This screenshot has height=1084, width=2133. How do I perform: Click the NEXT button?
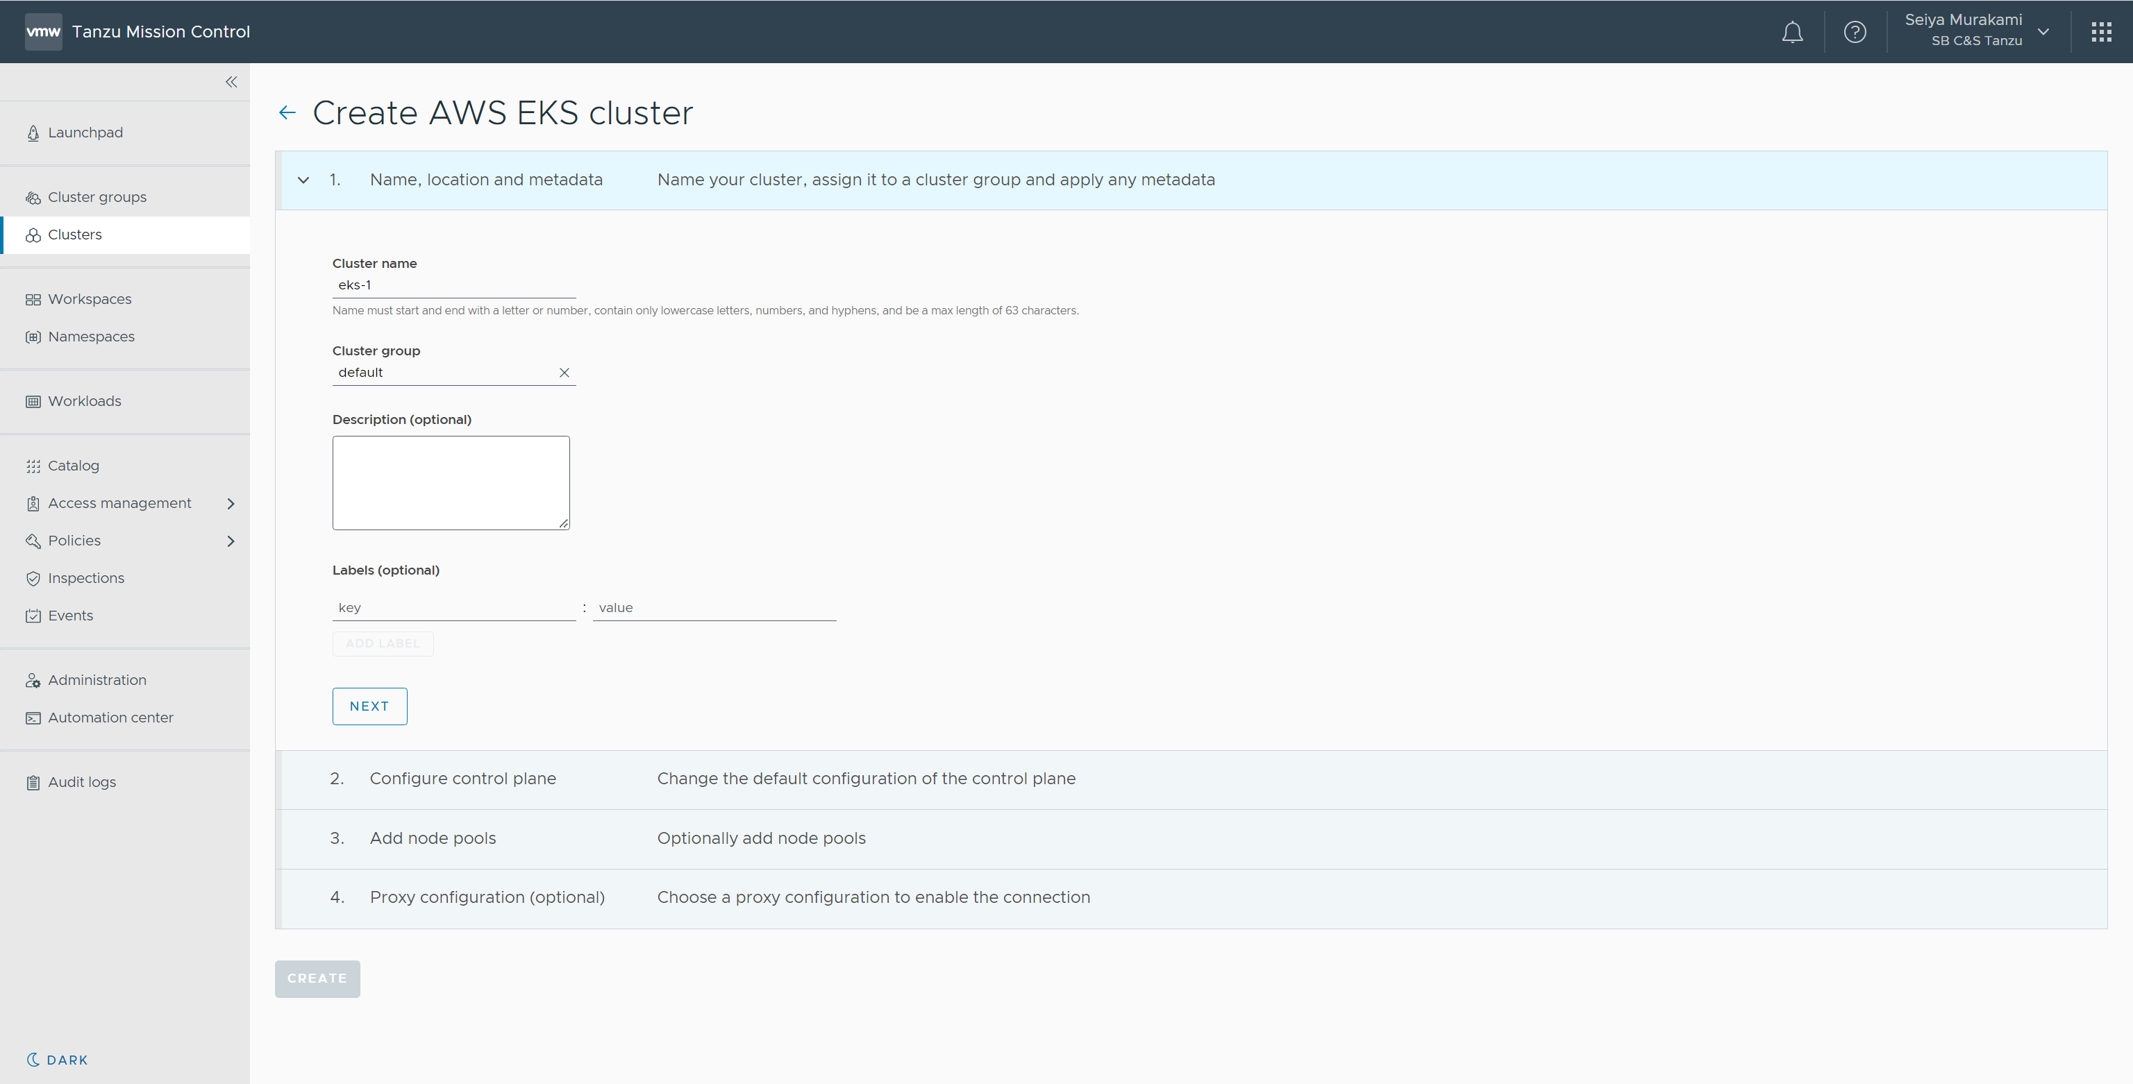tap(369, 706)
